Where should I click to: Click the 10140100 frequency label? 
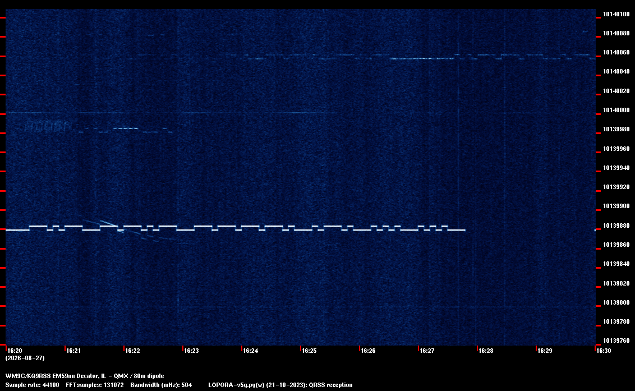(616, 14)
